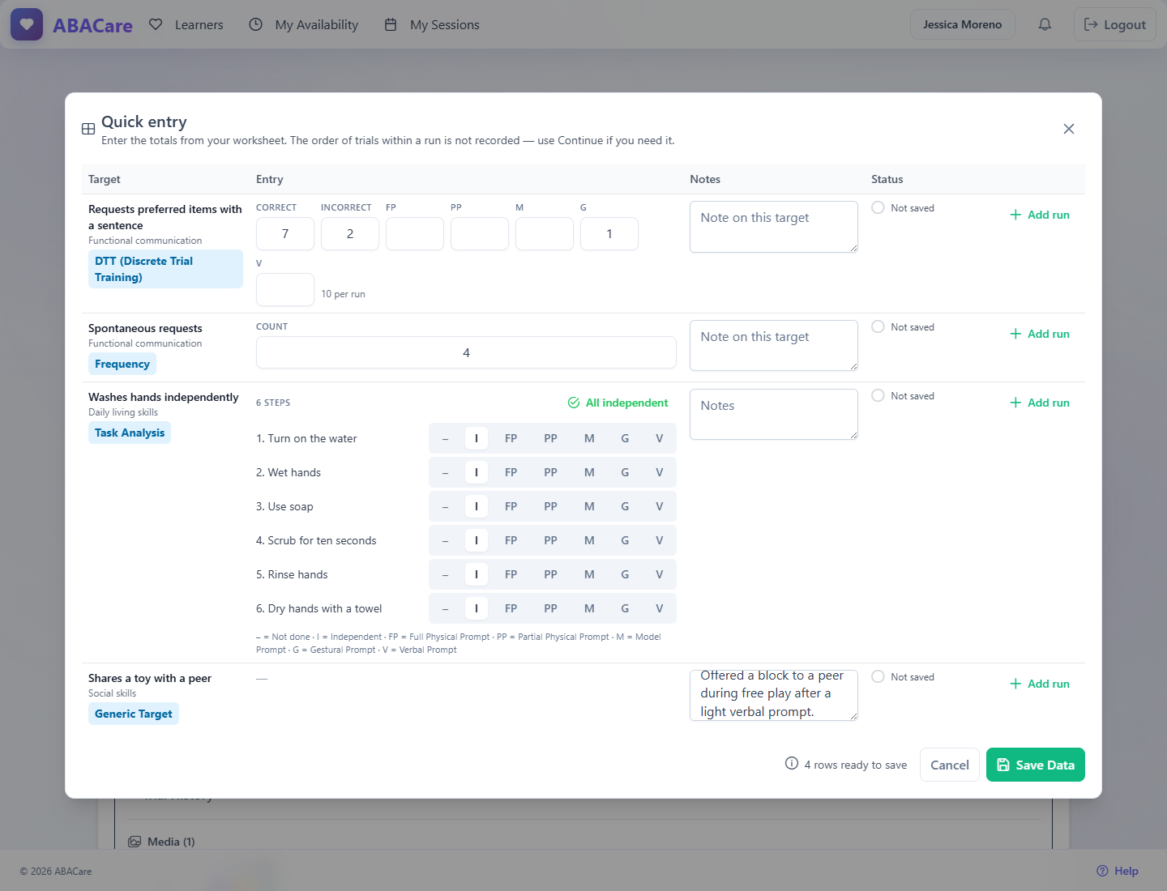Image resolution: width=1167 pixels, height=891 pixels.
Task: Click the Quick entry grid icon
Action: [x=88, y=129]
